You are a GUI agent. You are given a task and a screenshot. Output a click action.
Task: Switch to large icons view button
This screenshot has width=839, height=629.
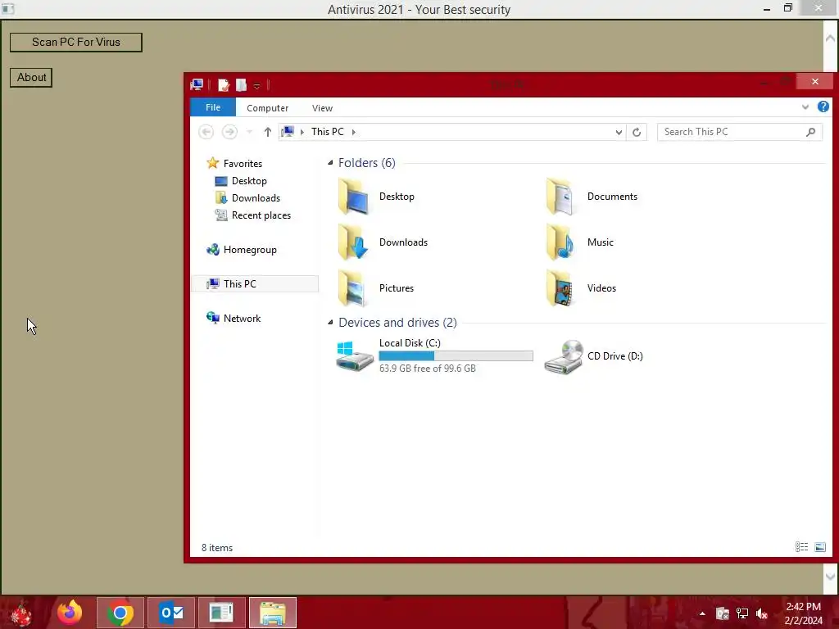click(819, 546)
